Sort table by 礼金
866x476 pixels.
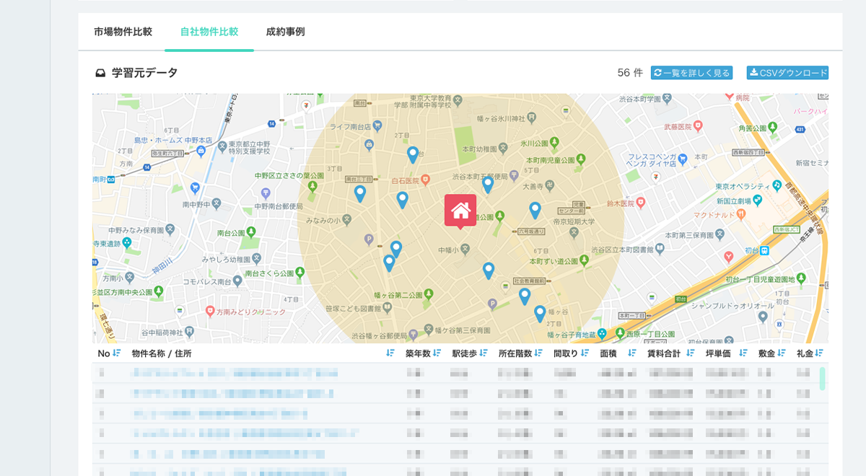click(x=819, y=353)
